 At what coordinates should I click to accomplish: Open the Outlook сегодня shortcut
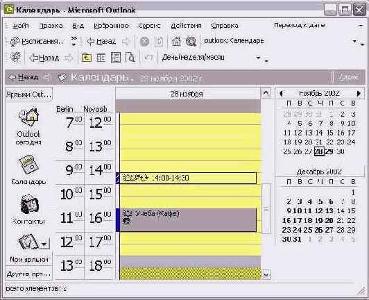coord(28,126)
